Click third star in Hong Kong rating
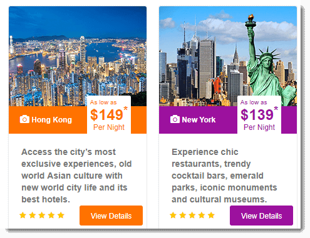 click(x=42, y=215)
